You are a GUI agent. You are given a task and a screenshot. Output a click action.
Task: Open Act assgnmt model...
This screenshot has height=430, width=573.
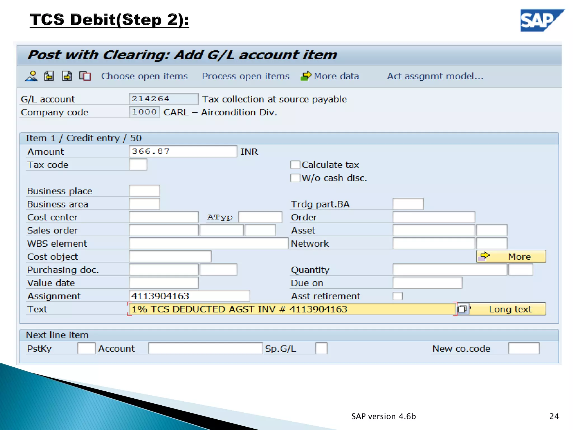pyautogui.click(x=435, y=76)
